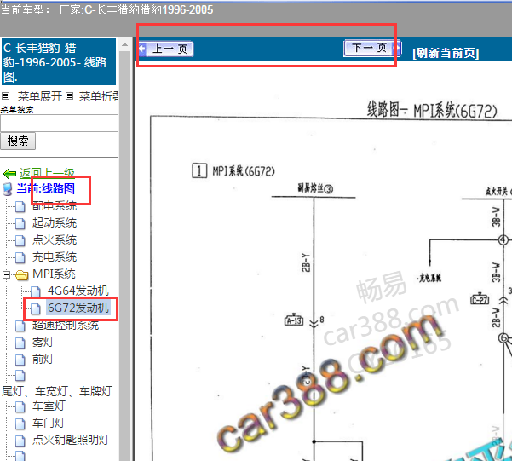Click the C-27 connector symbol

480,298
